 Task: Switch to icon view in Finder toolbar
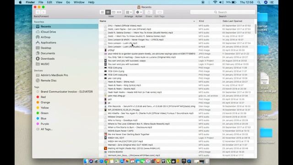click(x=103, y=12)
